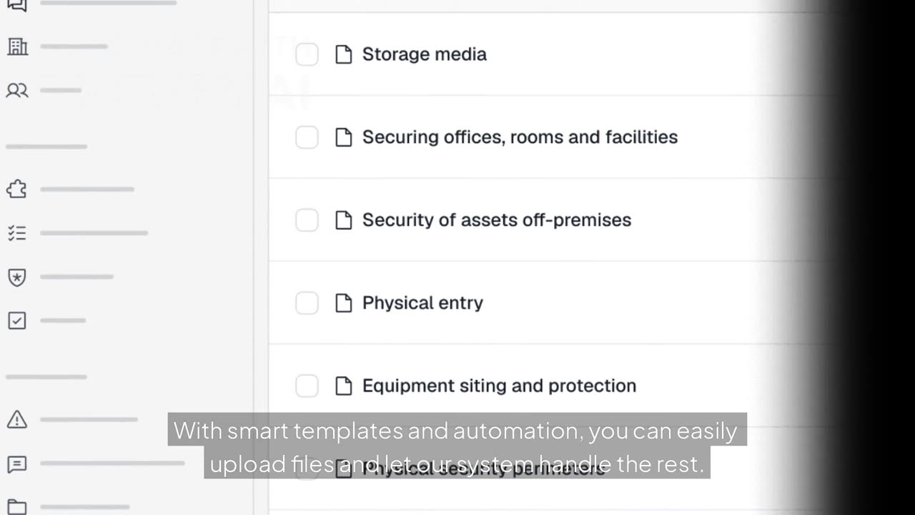
Task: Click the people icon in the sidebar
Action: (x=17, y=91)
